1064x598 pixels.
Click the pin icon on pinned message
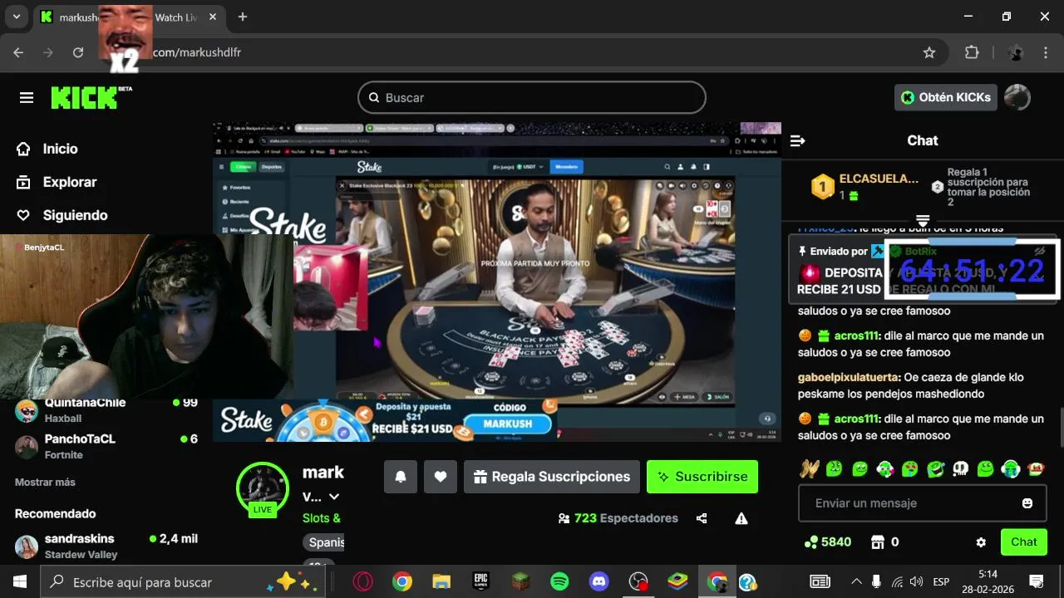[x=802, y=251]
